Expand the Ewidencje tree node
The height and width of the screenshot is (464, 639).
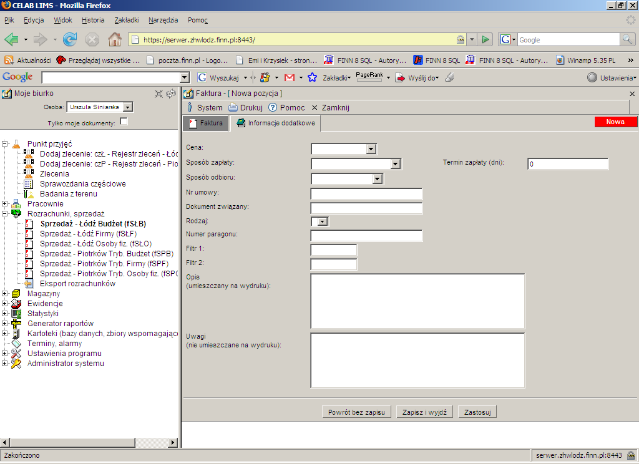[4, 304]
